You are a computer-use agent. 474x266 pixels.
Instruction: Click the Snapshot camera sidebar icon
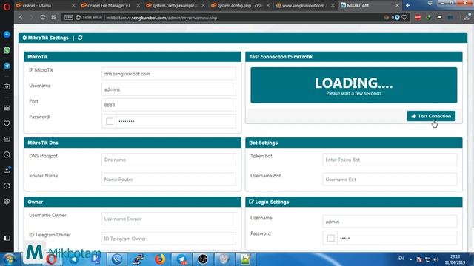[7, 86]
